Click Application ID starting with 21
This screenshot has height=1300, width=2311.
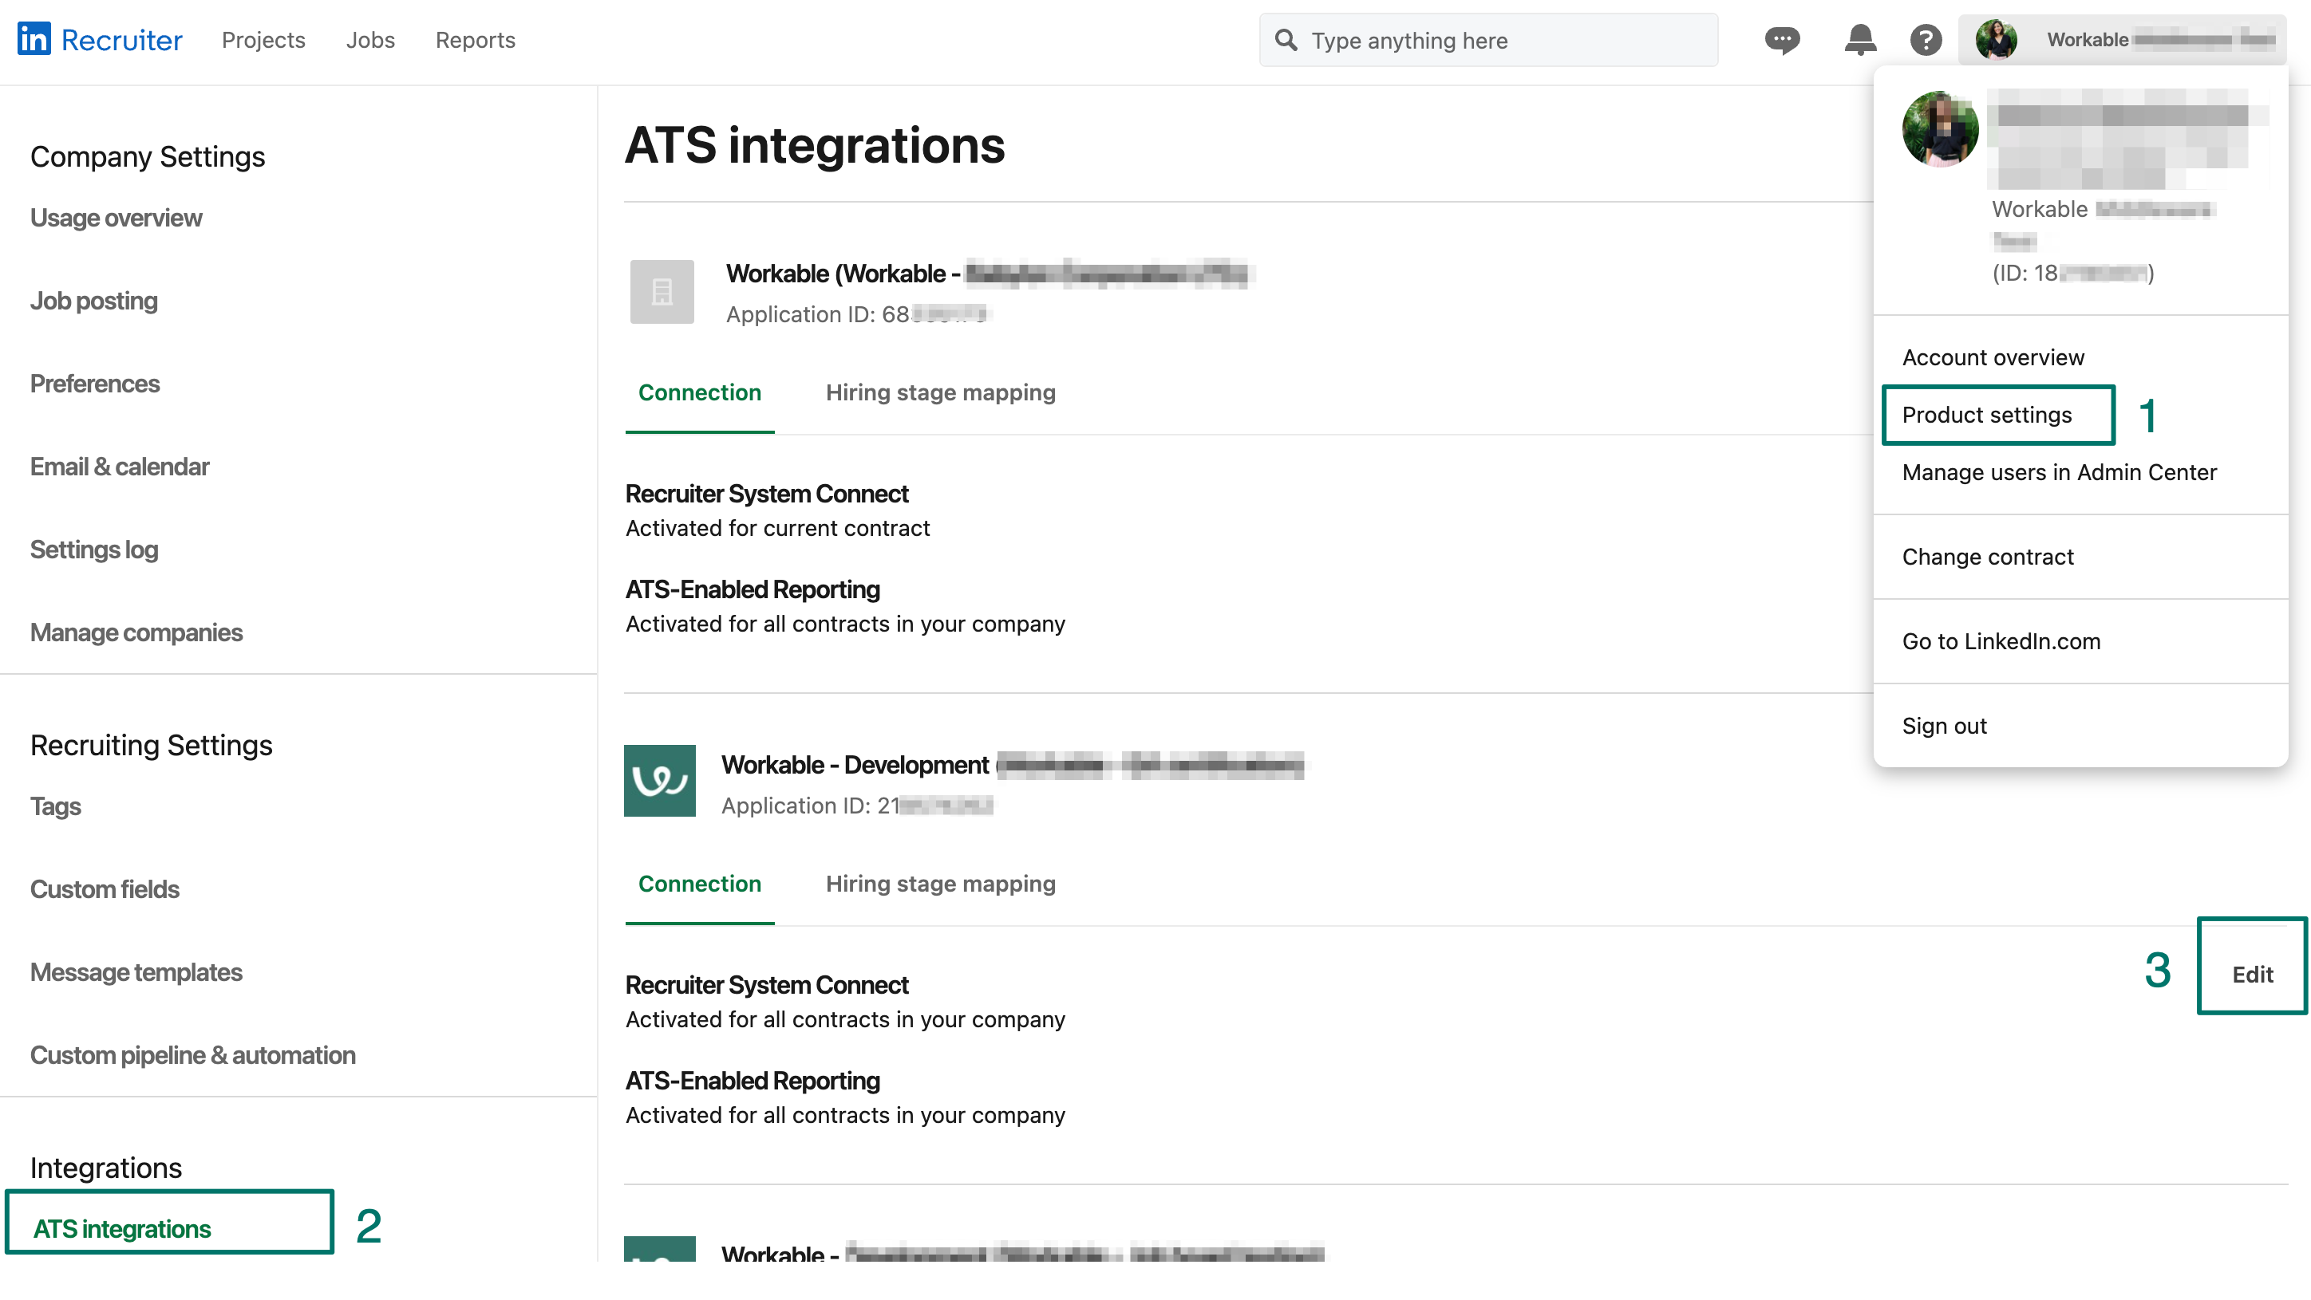click(857, 806)
